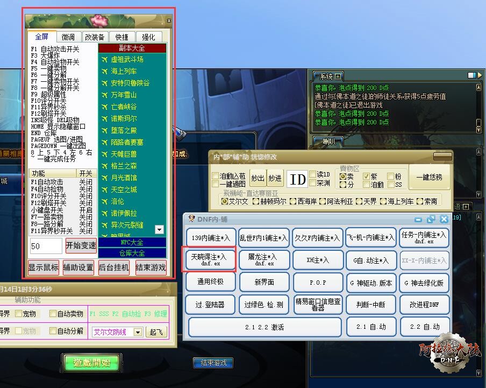Click the airplane icon beside 异次元裂缝
The image size is (486, 388).
point(104,225)
